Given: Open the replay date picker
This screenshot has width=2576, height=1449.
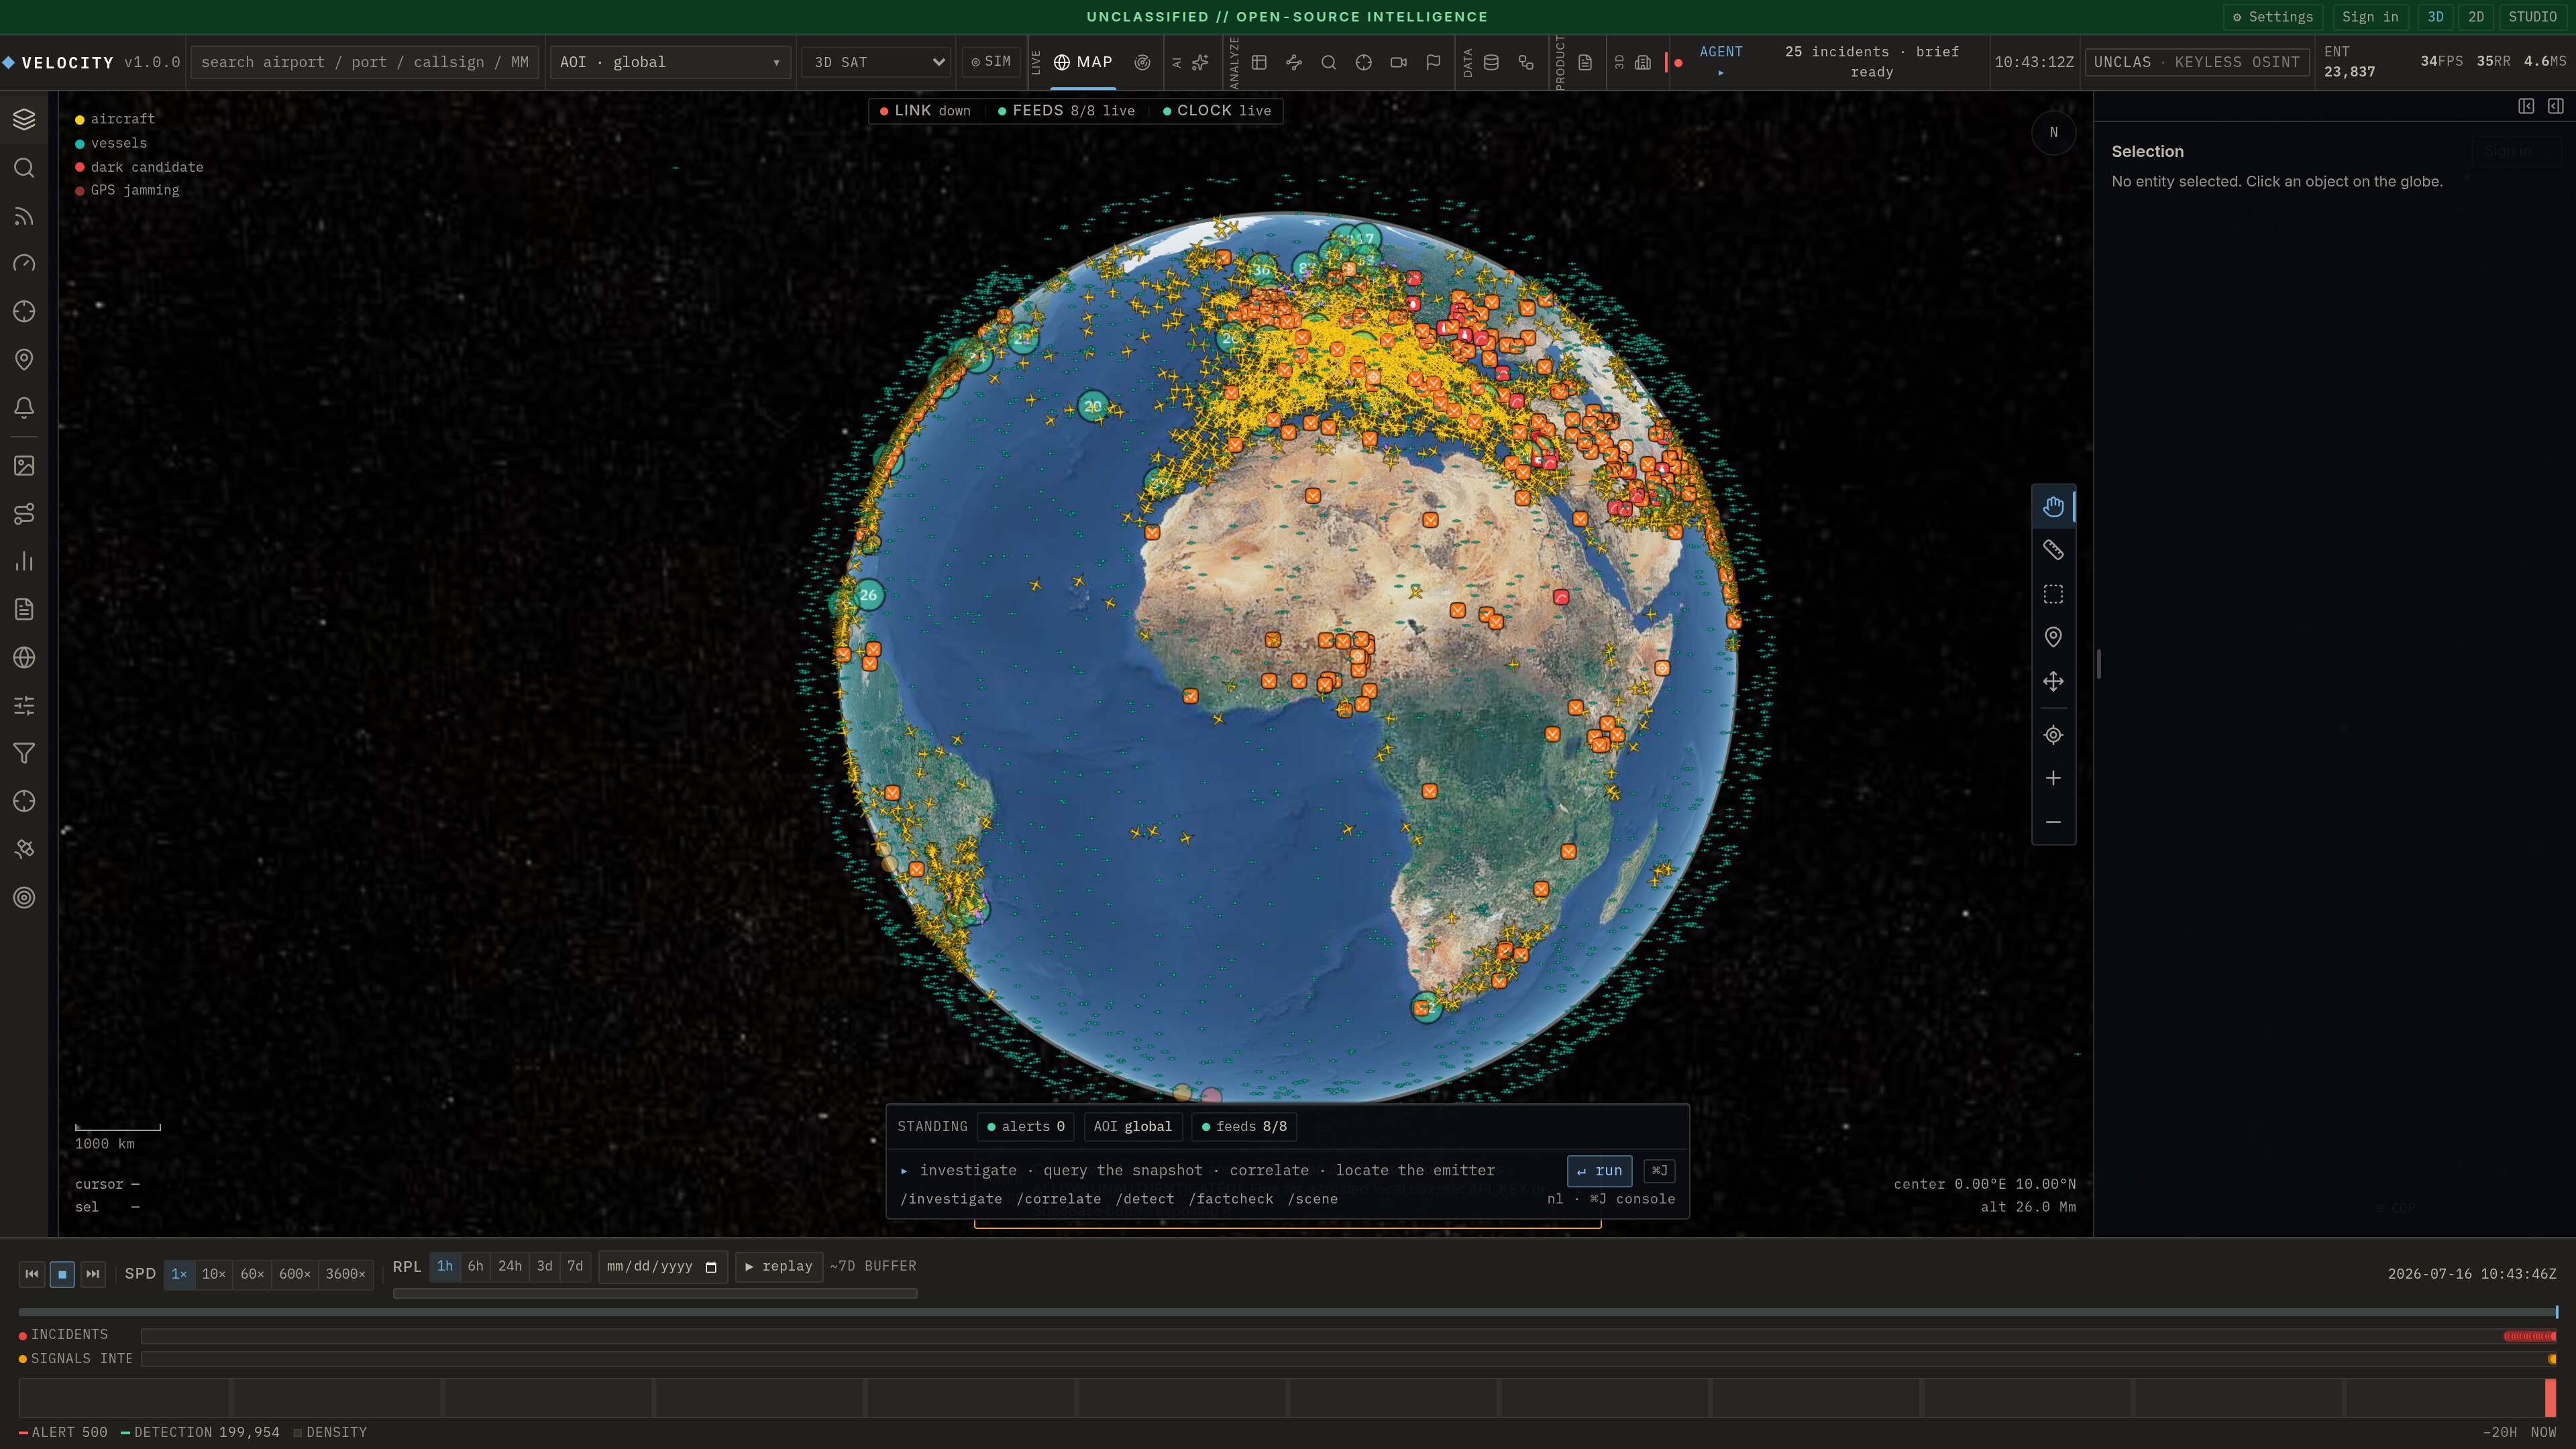Looking at the screenshot, I should click(662, 1267).
